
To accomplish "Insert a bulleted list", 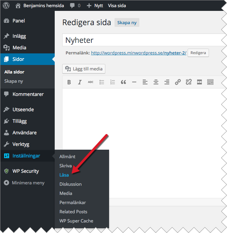I will tap(102, 82).
